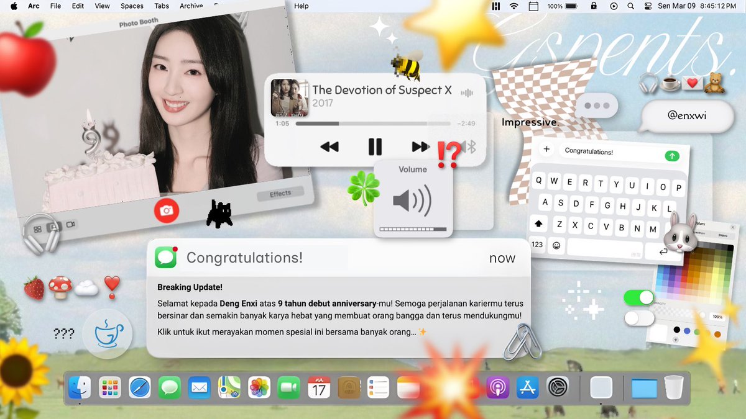
Task: Open the Tabs menu
Action: 162,6
